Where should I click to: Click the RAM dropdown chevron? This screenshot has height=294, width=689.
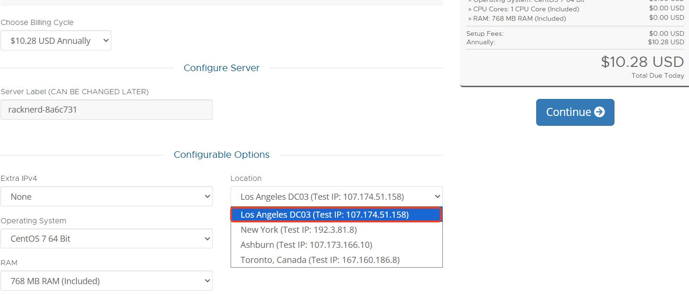207,281
